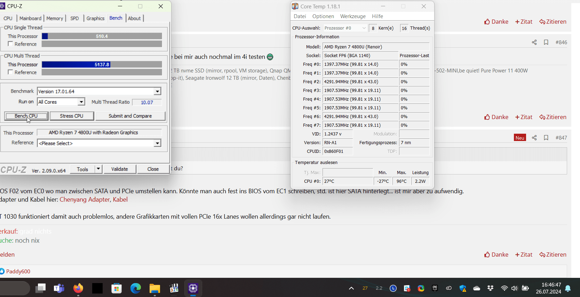The width and height of the screenshot is (580, 297).
Task: Open the Chenyang Adapter link
Action: [x=85, y=200]
